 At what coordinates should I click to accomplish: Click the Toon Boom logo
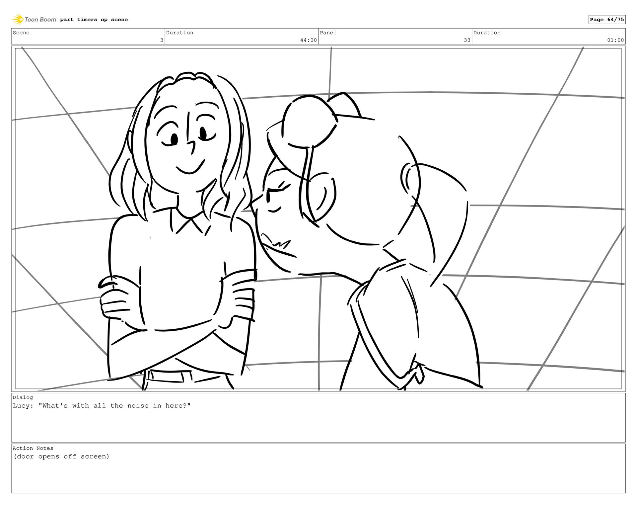tap(34, 20)
